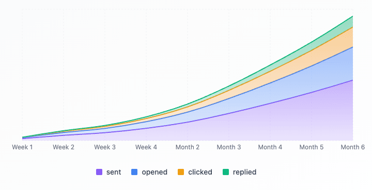Select the Month 4 axis label
Image resolution: width=372 pixels, height=190 pixels.
tap(270, 147)
